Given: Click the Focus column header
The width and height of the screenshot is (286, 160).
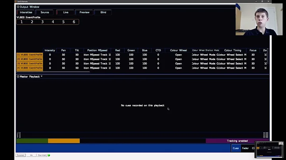Looking at the screenshot, I should point(253,50).
